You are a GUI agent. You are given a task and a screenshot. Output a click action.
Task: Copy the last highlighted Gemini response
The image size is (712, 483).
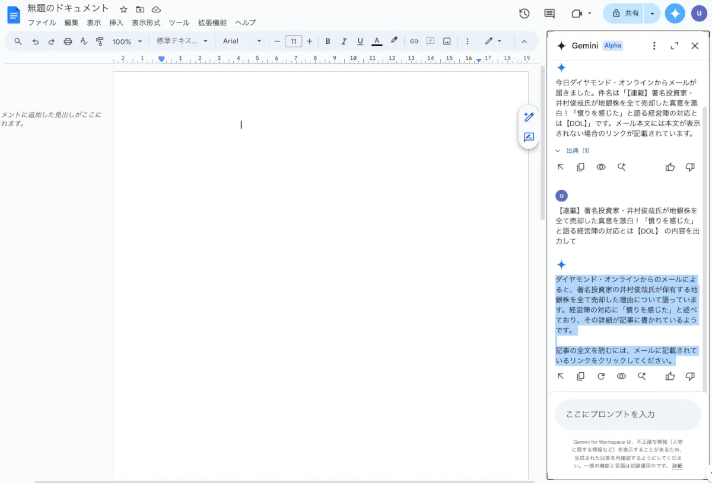coord(581,376)
